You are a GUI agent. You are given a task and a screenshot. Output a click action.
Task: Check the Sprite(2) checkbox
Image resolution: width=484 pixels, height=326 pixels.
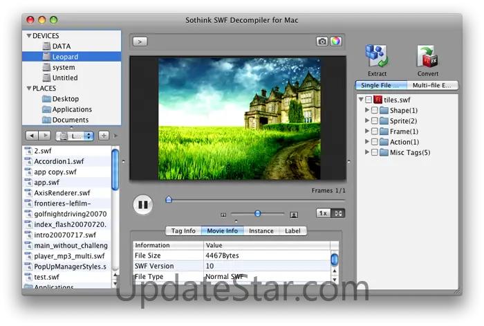point(375,121)
